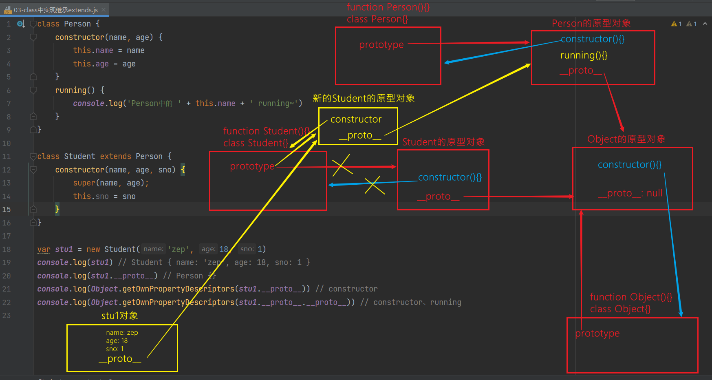Click the 'sno' parameter on line 12
Screen dimensions: 712x380
[165, 170]
